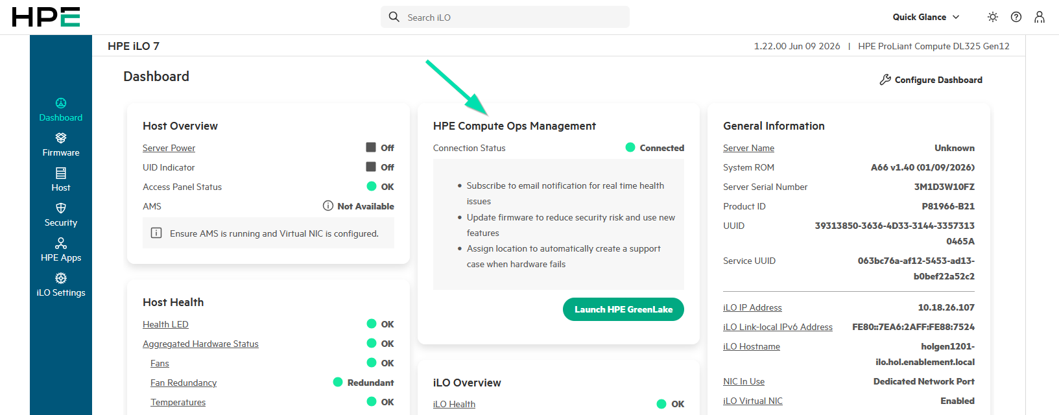
Task: Open the Firmware menu item
Action: (x=61, y=145)
